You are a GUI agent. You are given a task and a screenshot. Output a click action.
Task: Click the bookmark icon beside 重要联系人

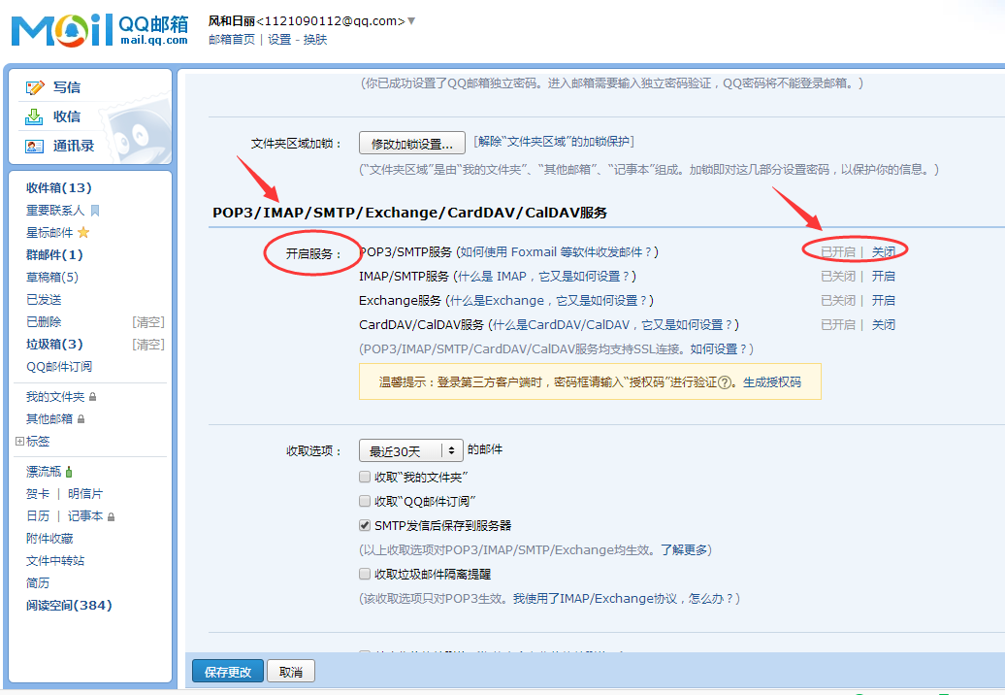[95, 211]
